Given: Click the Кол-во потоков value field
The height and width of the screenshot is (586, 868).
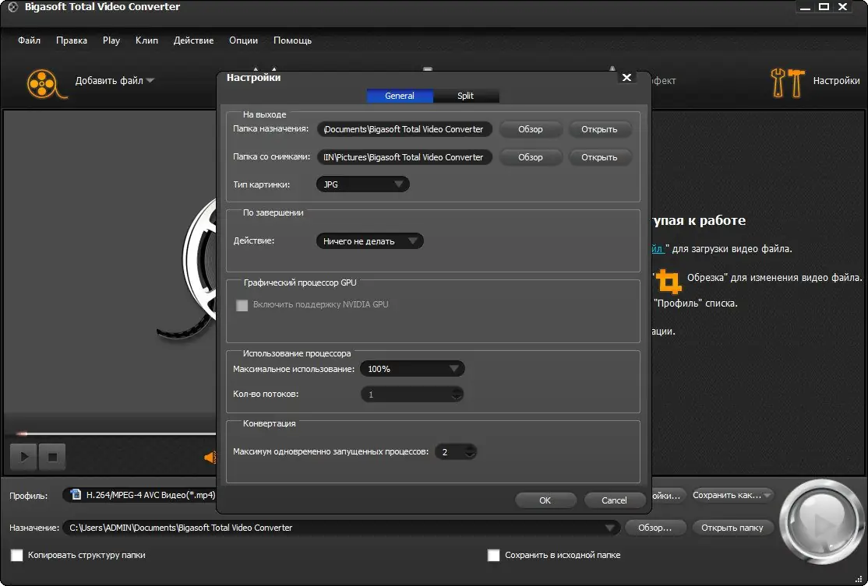Looking at the screenshot, I should (412, 394).
